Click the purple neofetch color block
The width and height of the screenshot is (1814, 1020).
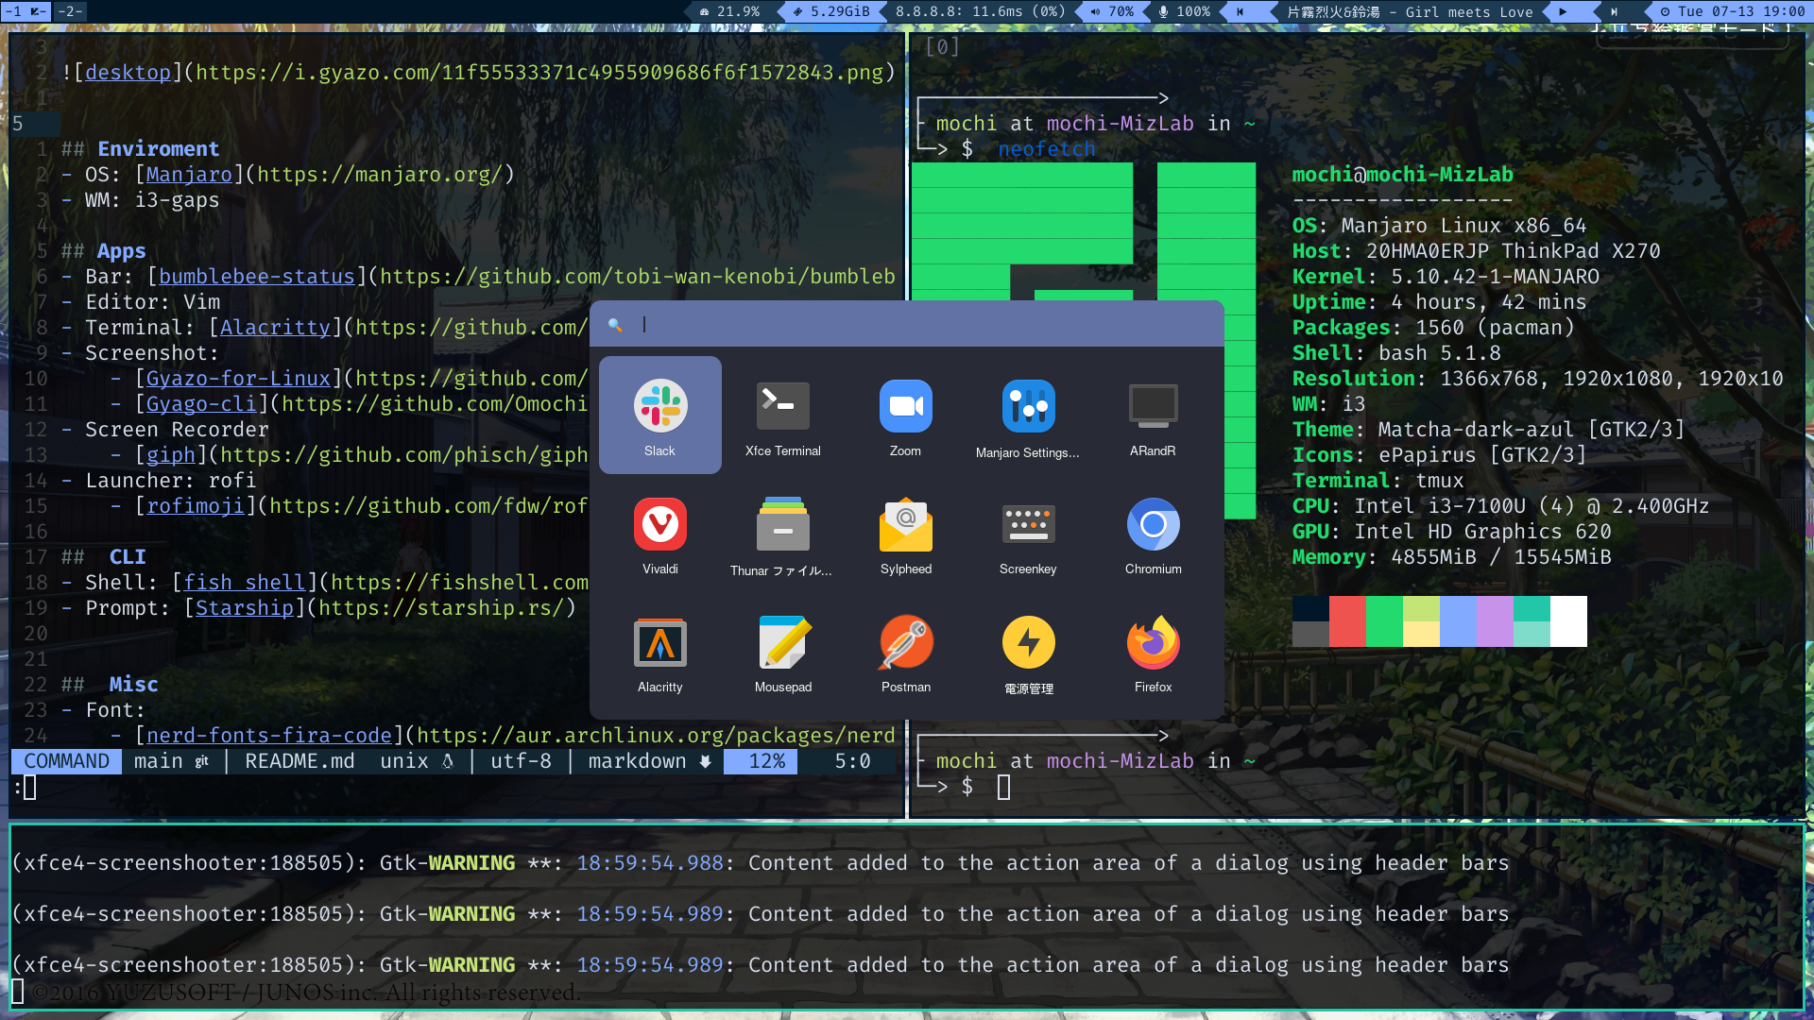click(x=1495, y=620)
